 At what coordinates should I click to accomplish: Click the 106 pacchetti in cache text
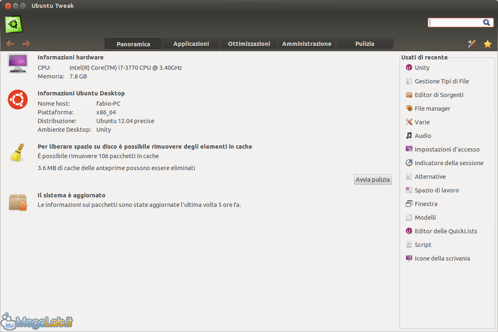click(98, 156)
